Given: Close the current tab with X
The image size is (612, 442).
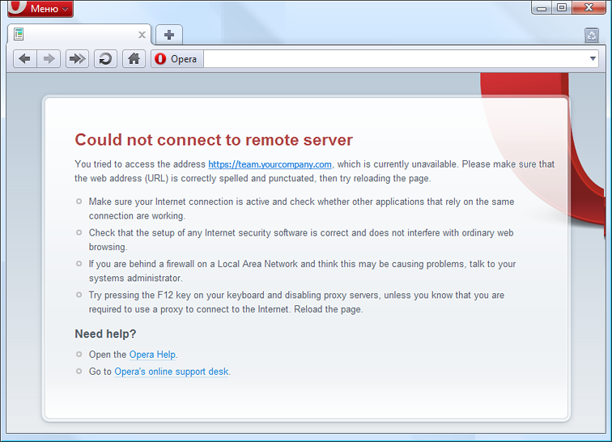Looking at the screenshot, I should [142, 35].
